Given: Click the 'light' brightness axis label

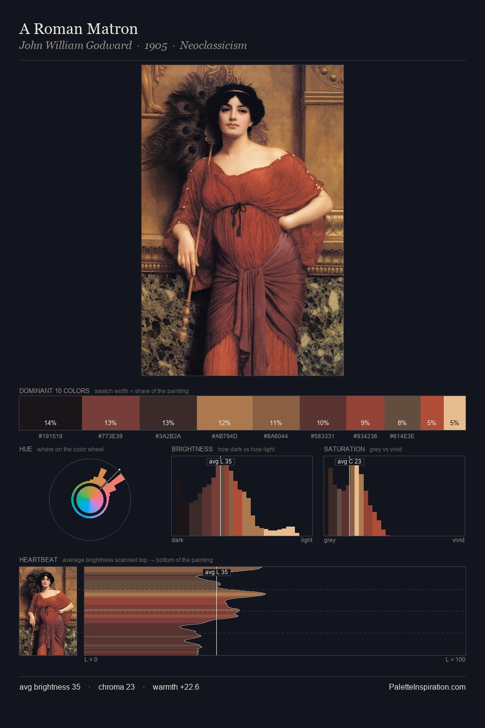Looking at the screenshot, I should (307, 540).
